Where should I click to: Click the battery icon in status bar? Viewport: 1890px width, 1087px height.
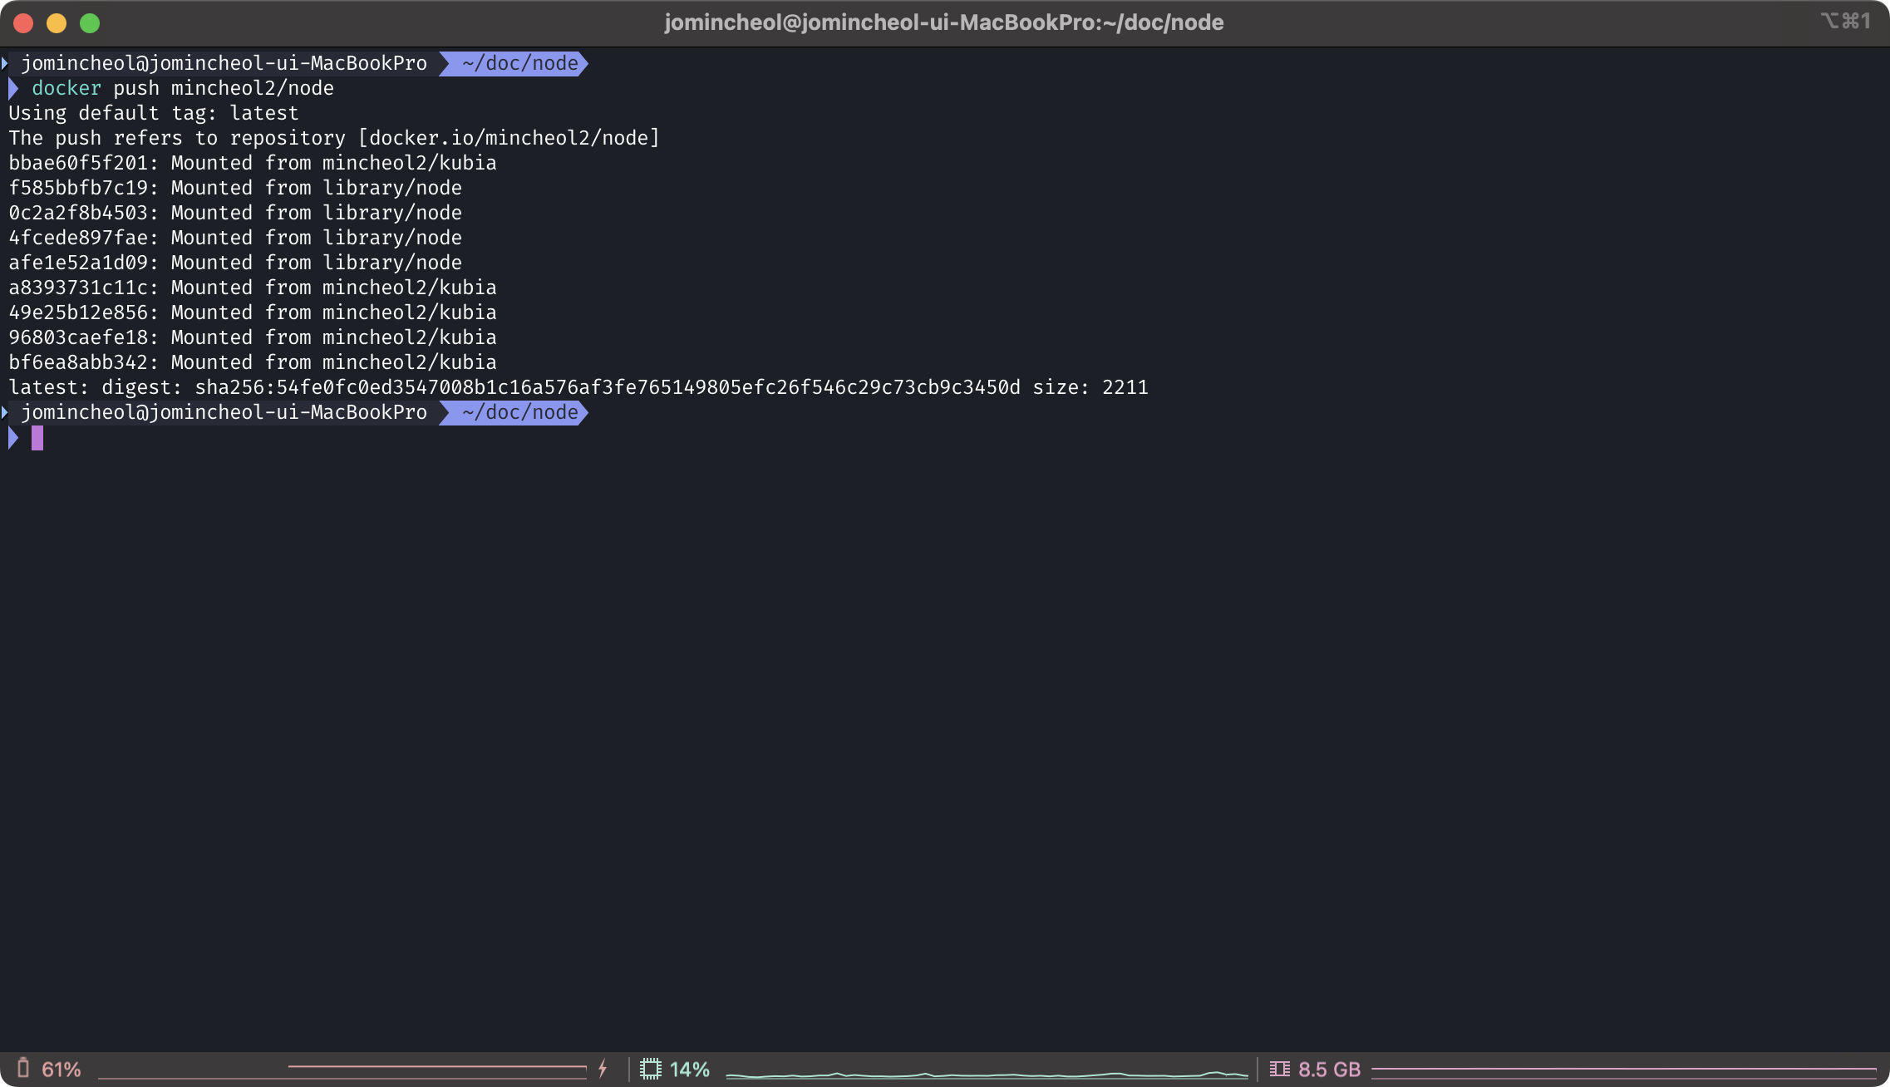pos(23,1069)
